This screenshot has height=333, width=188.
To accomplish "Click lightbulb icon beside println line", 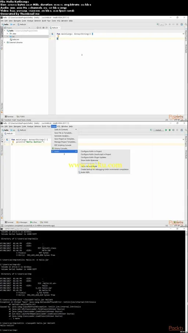I will (x=13, y=142).
